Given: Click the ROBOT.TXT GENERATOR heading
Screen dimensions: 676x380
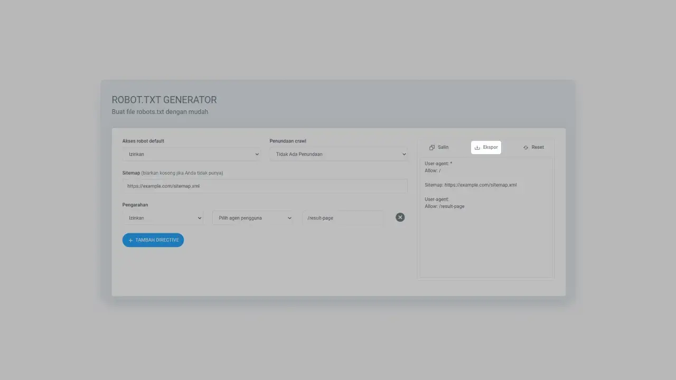Looking at the screenshot, I should [164, 100].
